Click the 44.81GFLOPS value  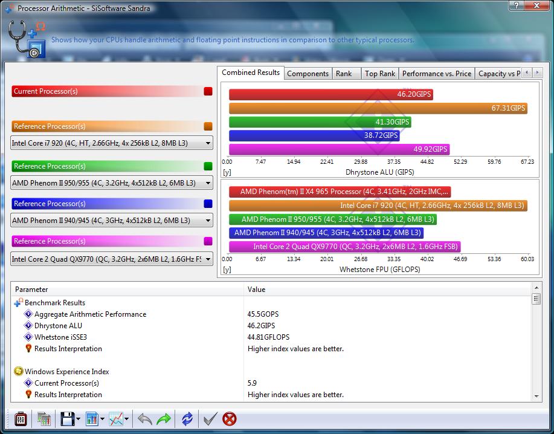point(268,337)
